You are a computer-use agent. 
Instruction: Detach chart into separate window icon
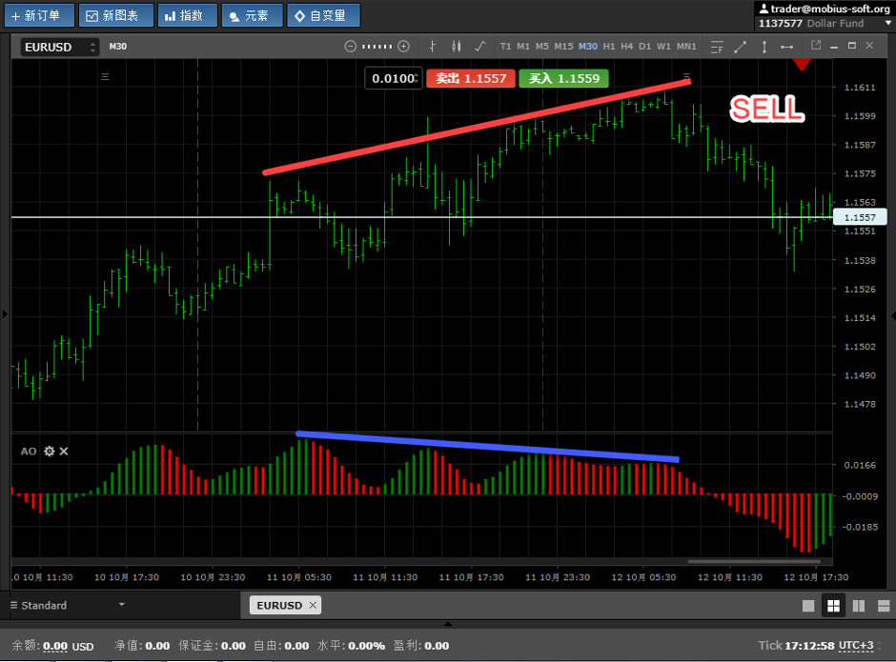point(816,45)
